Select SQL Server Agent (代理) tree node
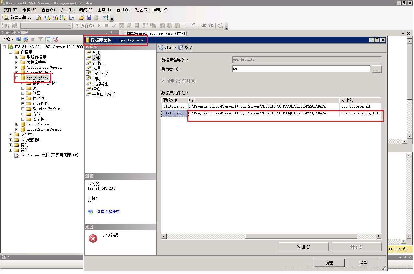414x274 pixels. click(x=49, y=155)
